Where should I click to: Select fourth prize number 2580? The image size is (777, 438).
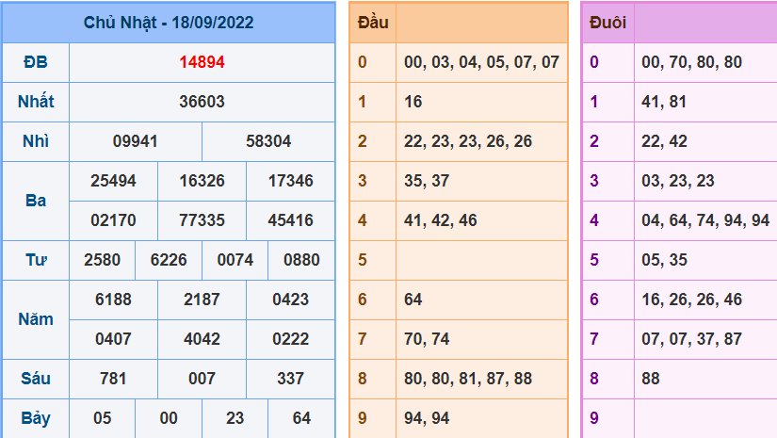pos(102,261)
